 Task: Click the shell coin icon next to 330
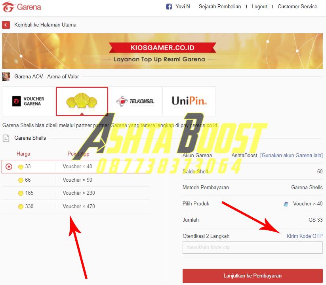(x=21, y=207)
